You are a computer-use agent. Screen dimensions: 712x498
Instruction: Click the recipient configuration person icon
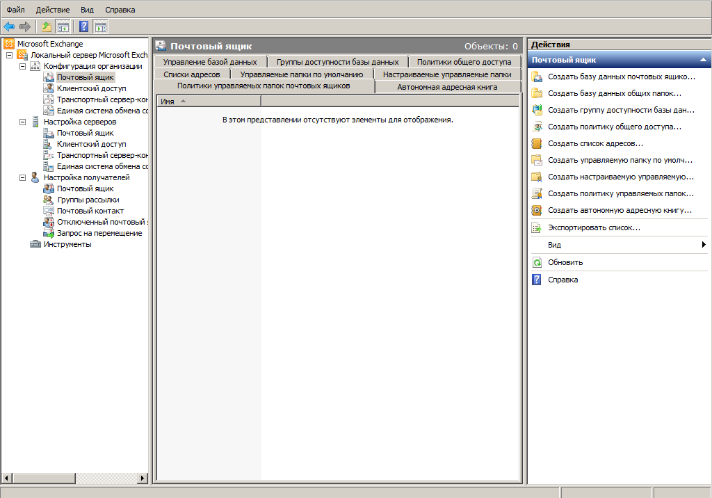(35, 177)
